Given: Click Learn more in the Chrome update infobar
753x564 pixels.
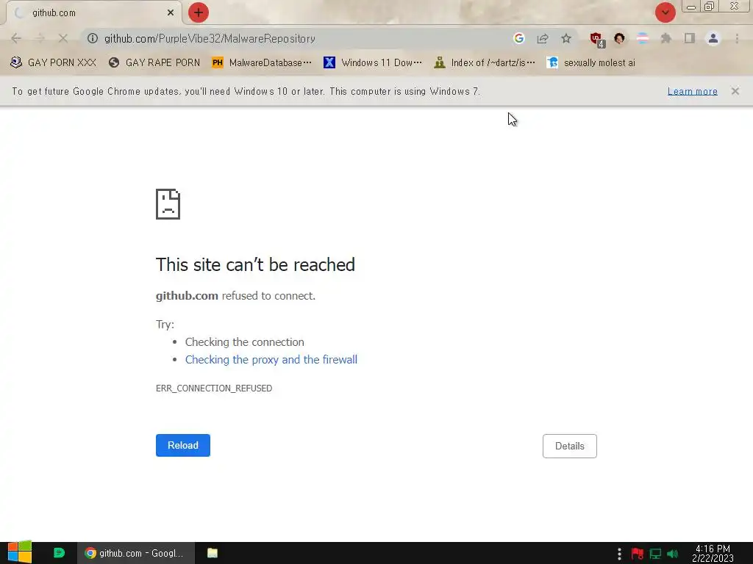Looking at the screenshot, I should (692, 91).
